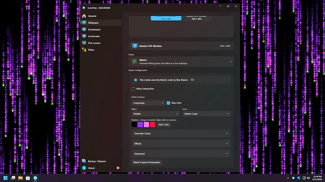The width and height of the screenshot is (325, 182).
Task: Click the LumoTray tray icon
Action: [293, 178]
